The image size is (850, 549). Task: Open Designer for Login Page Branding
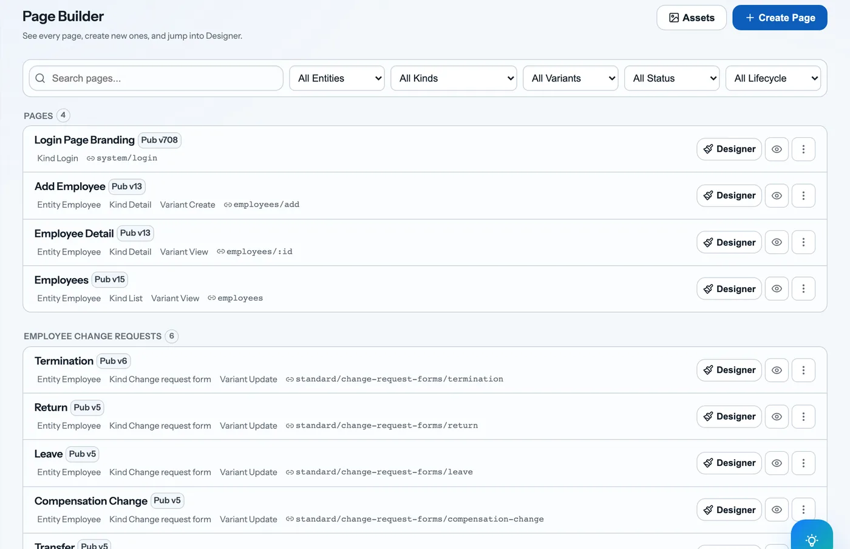click(729, 149)
